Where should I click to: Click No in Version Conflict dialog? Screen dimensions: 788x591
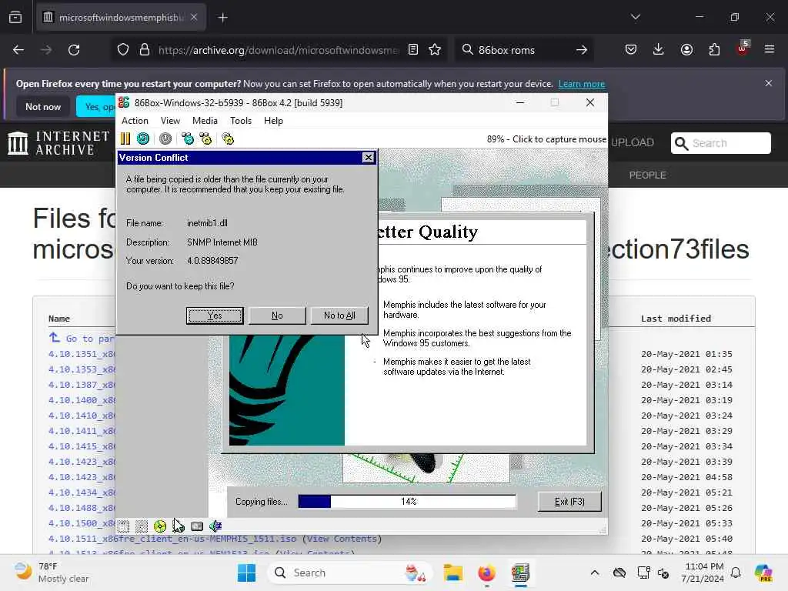click(x=277, y=316)
